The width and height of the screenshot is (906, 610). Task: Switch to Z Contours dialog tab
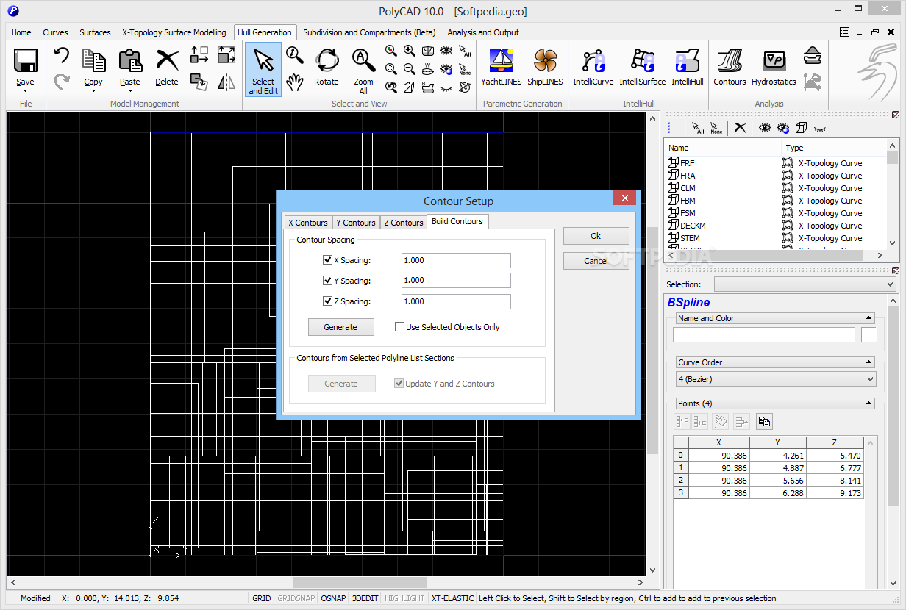coord(404,223)
